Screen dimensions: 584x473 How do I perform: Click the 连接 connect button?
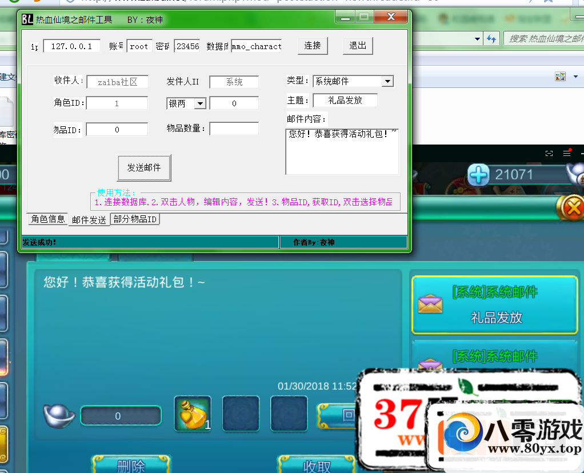click(x=313, y=46)
